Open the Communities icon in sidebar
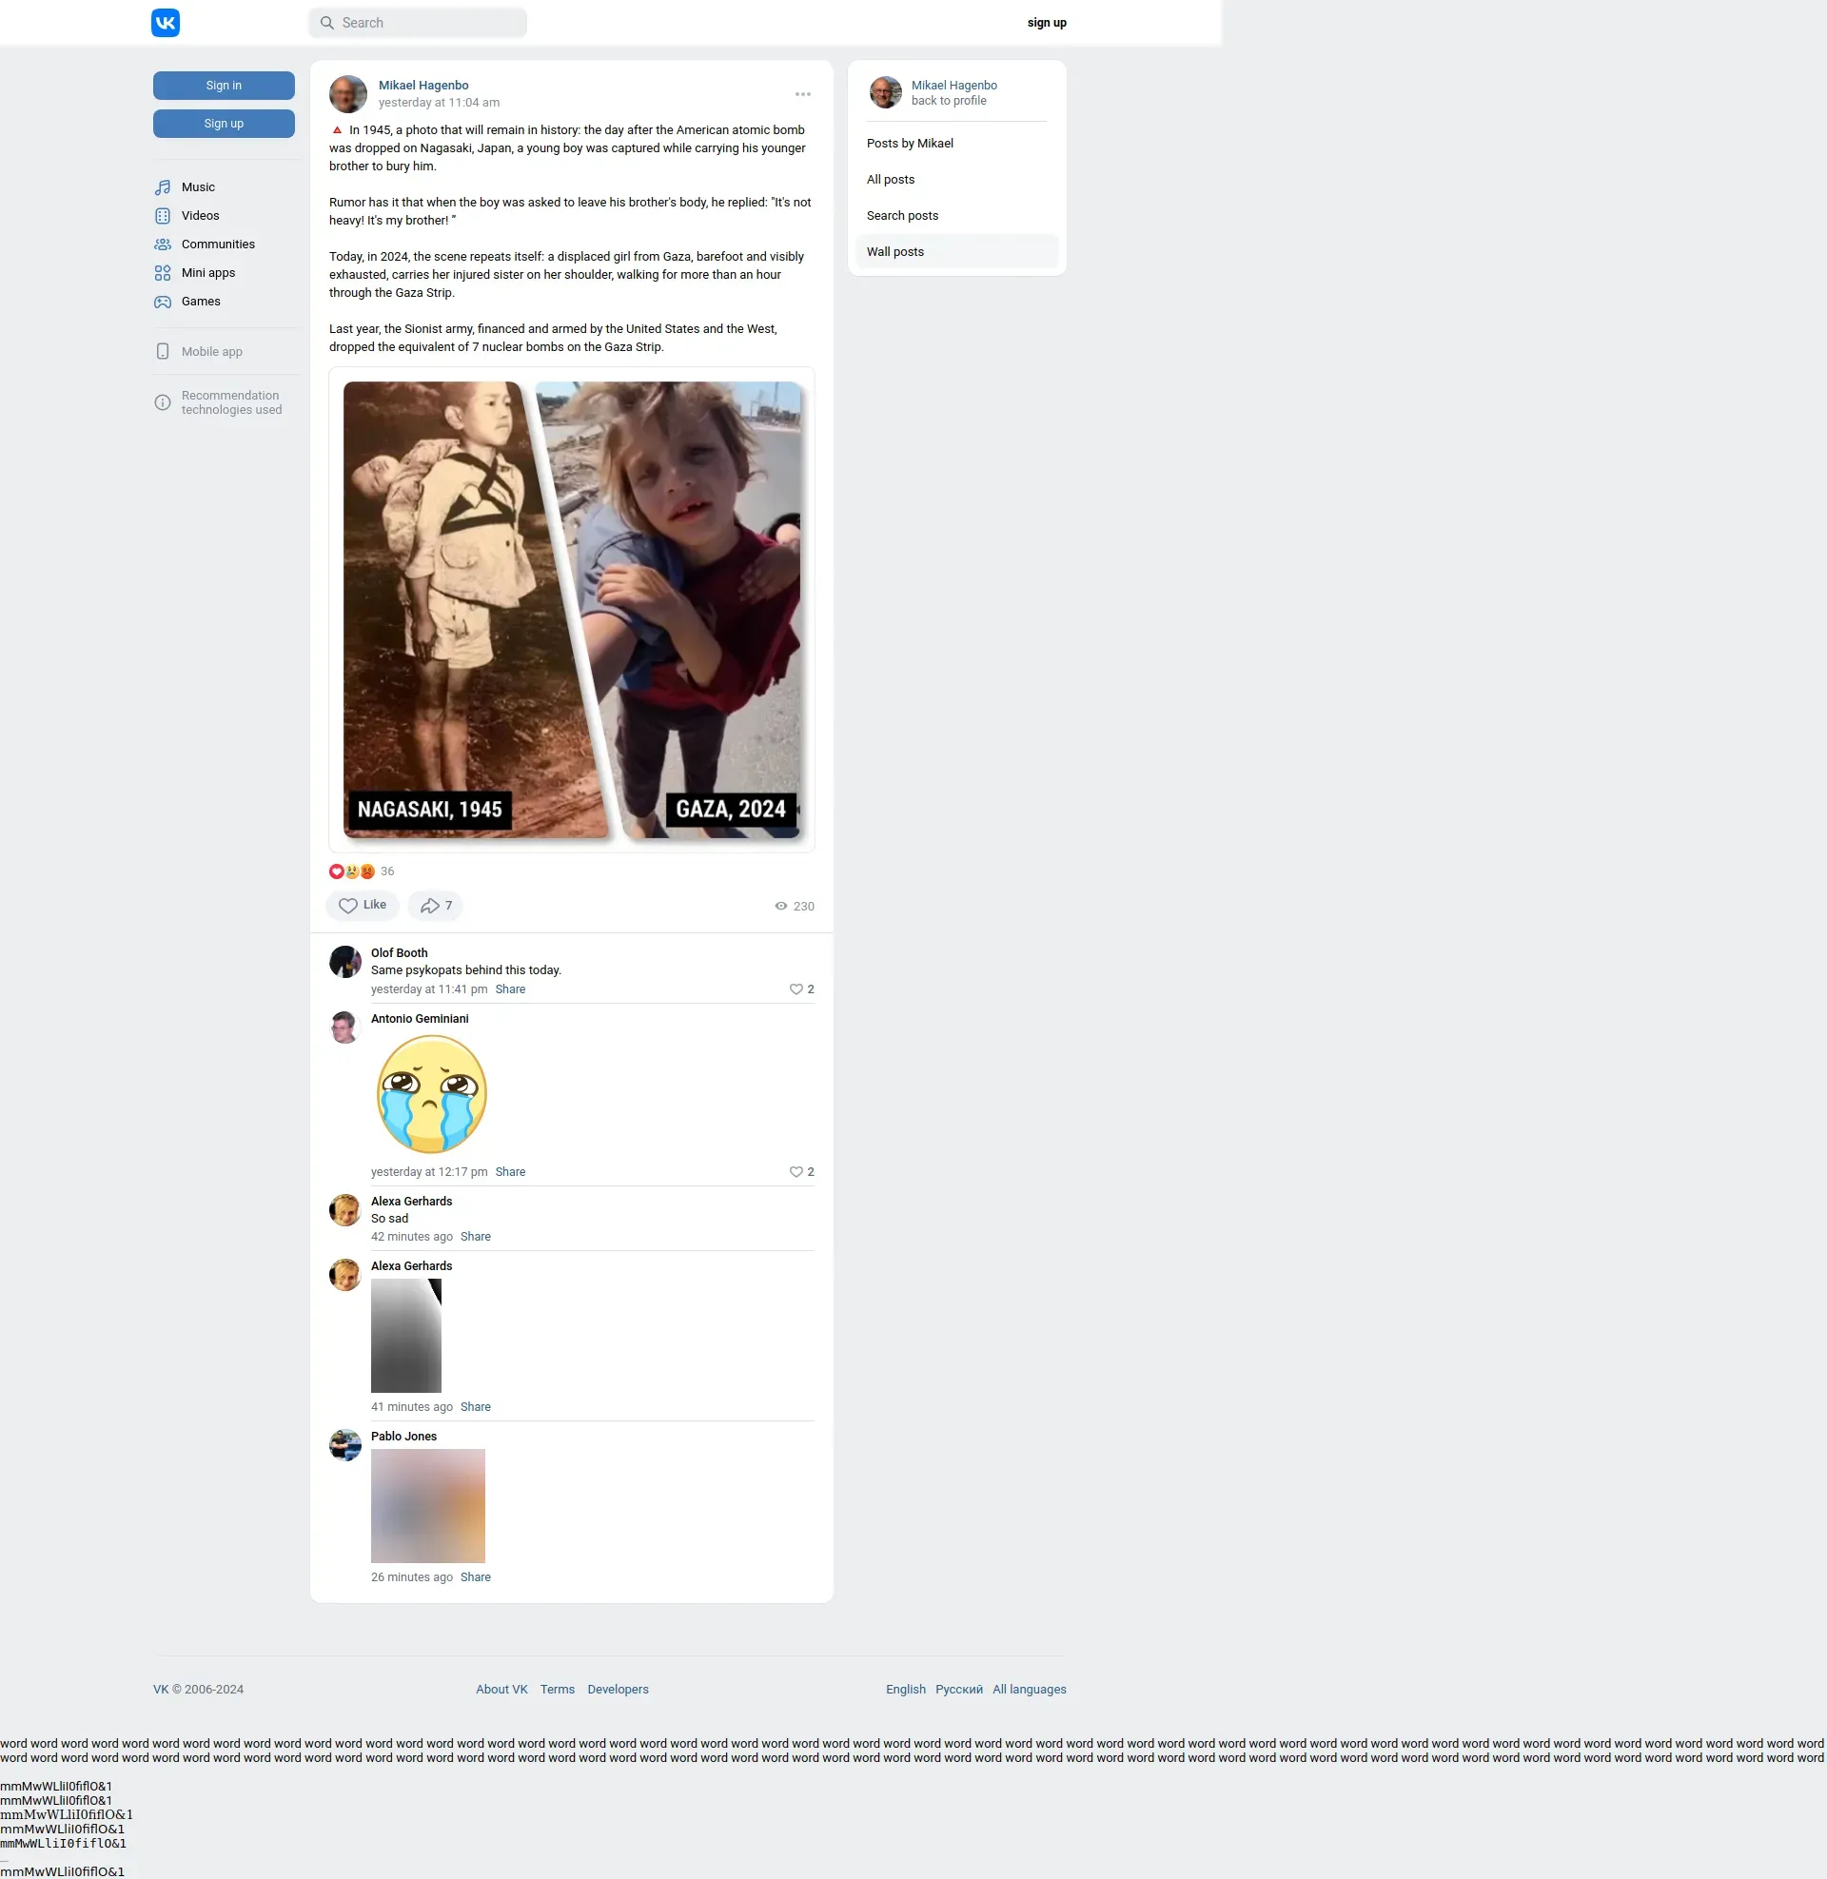Image resolution: width=1827 pixels, height=1879 pixels. coord(163,245)
